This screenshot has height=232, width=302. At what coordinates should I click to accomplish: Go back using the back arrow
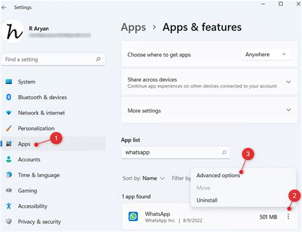pyautogui.click(x=4, y=8)
